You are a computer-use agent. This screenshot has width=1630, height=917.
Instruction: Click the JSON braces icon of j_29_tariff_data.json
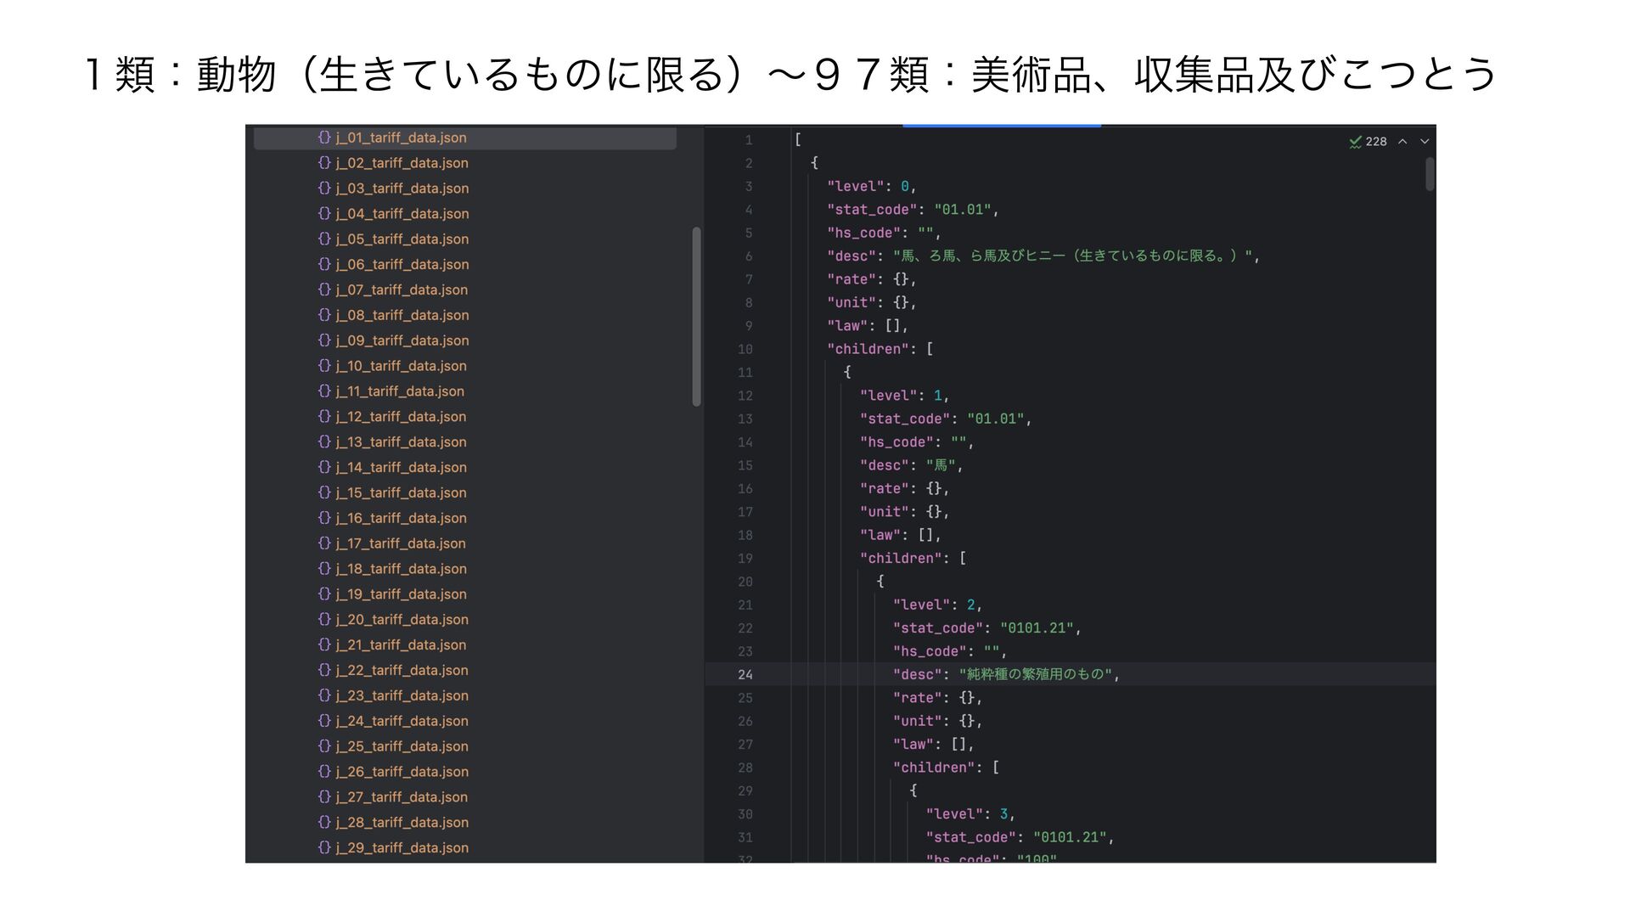click(324, 847)
